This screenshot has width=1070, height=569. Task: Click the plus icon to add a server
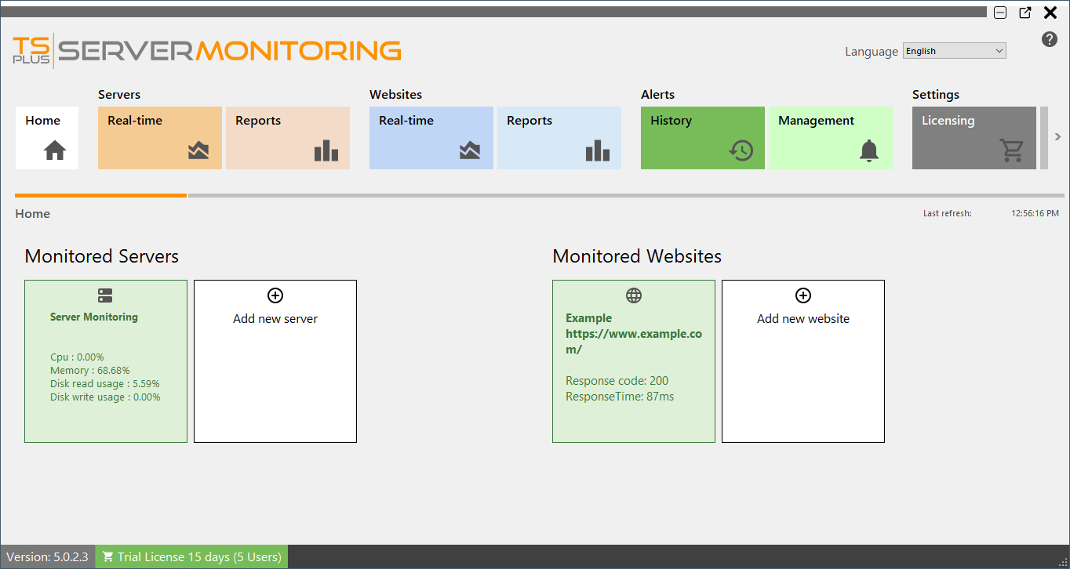pos(275,295)
